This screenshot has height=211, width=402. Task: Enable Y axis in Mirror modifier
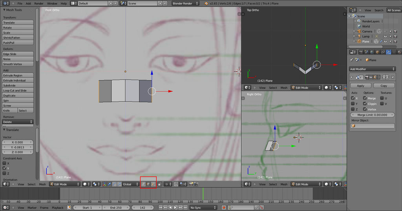click(x=353, y=104)
